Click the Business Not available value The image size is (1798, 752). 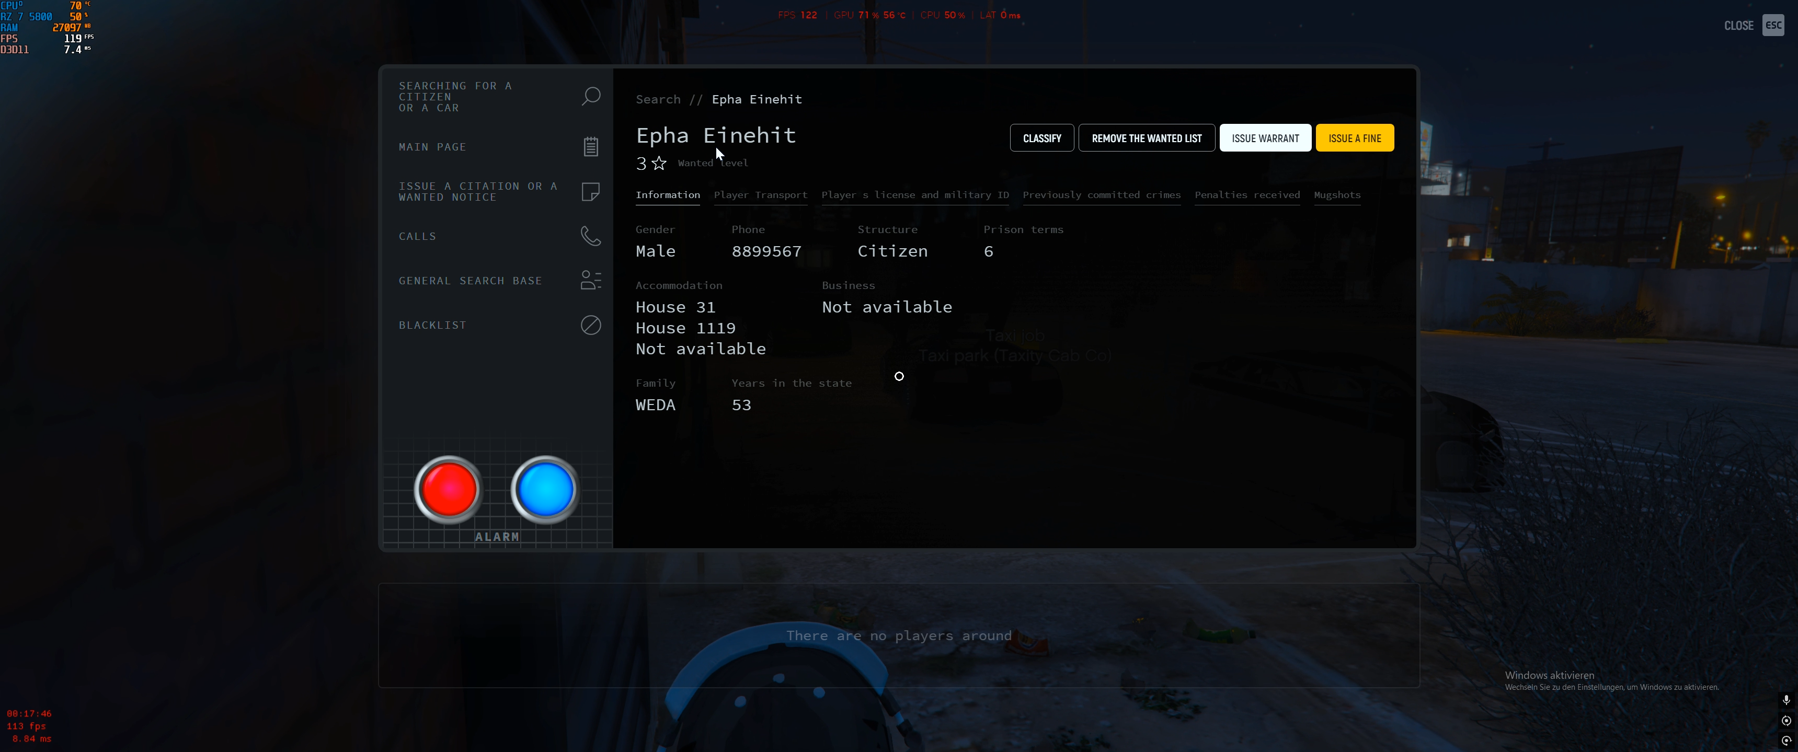pos(886,308)
